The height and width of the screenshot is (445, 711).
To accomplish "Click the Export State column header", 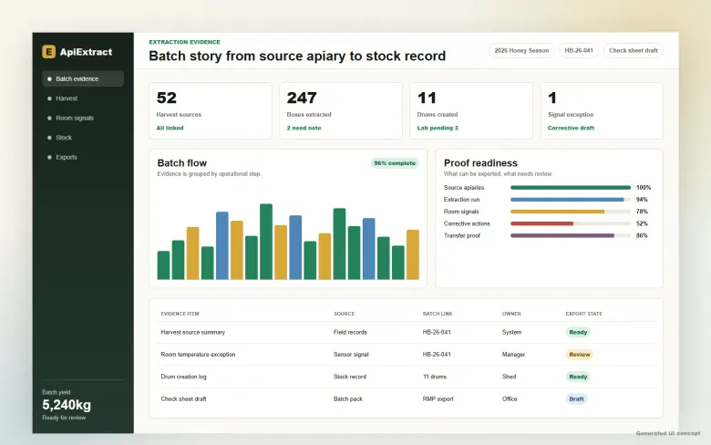I will point(584,314).
